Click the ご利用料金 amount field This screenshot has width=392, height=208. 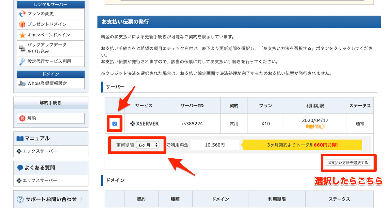(215, 145)
